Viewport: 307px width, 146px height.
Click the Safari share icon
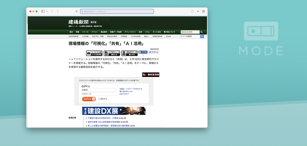coord(192,11)
